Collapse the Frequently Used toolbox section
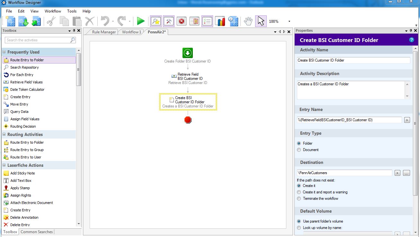Image resolution: width=420 pixels, height=237 pixels. (x=4, y=52)
